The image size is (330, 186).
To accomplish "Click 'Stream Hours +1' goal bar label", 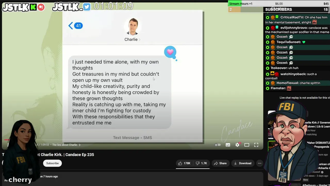I will pos(241,4).
